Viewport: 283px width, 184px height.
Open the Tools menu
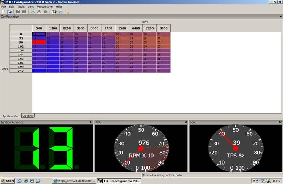pos(21,7)
